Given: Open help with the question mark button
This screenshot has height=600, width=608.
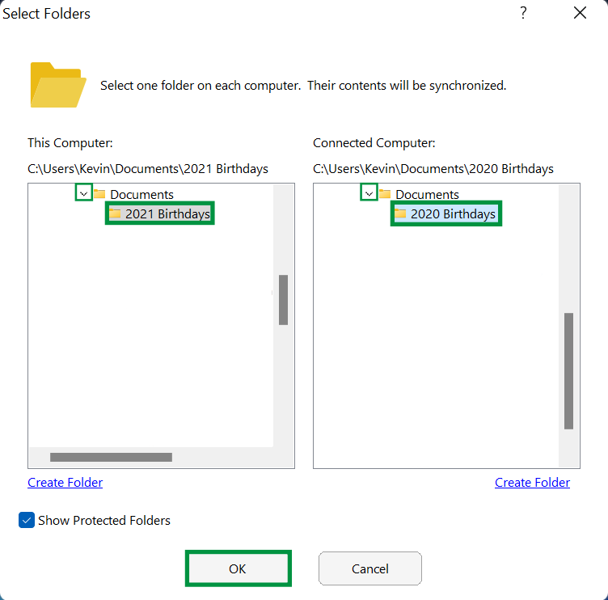Looking at the screenshot, I should tap(523, 13).
